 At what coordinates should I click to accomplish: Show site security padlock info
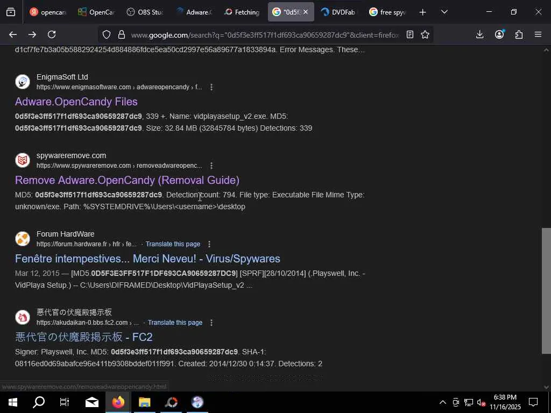pos(122,34)
